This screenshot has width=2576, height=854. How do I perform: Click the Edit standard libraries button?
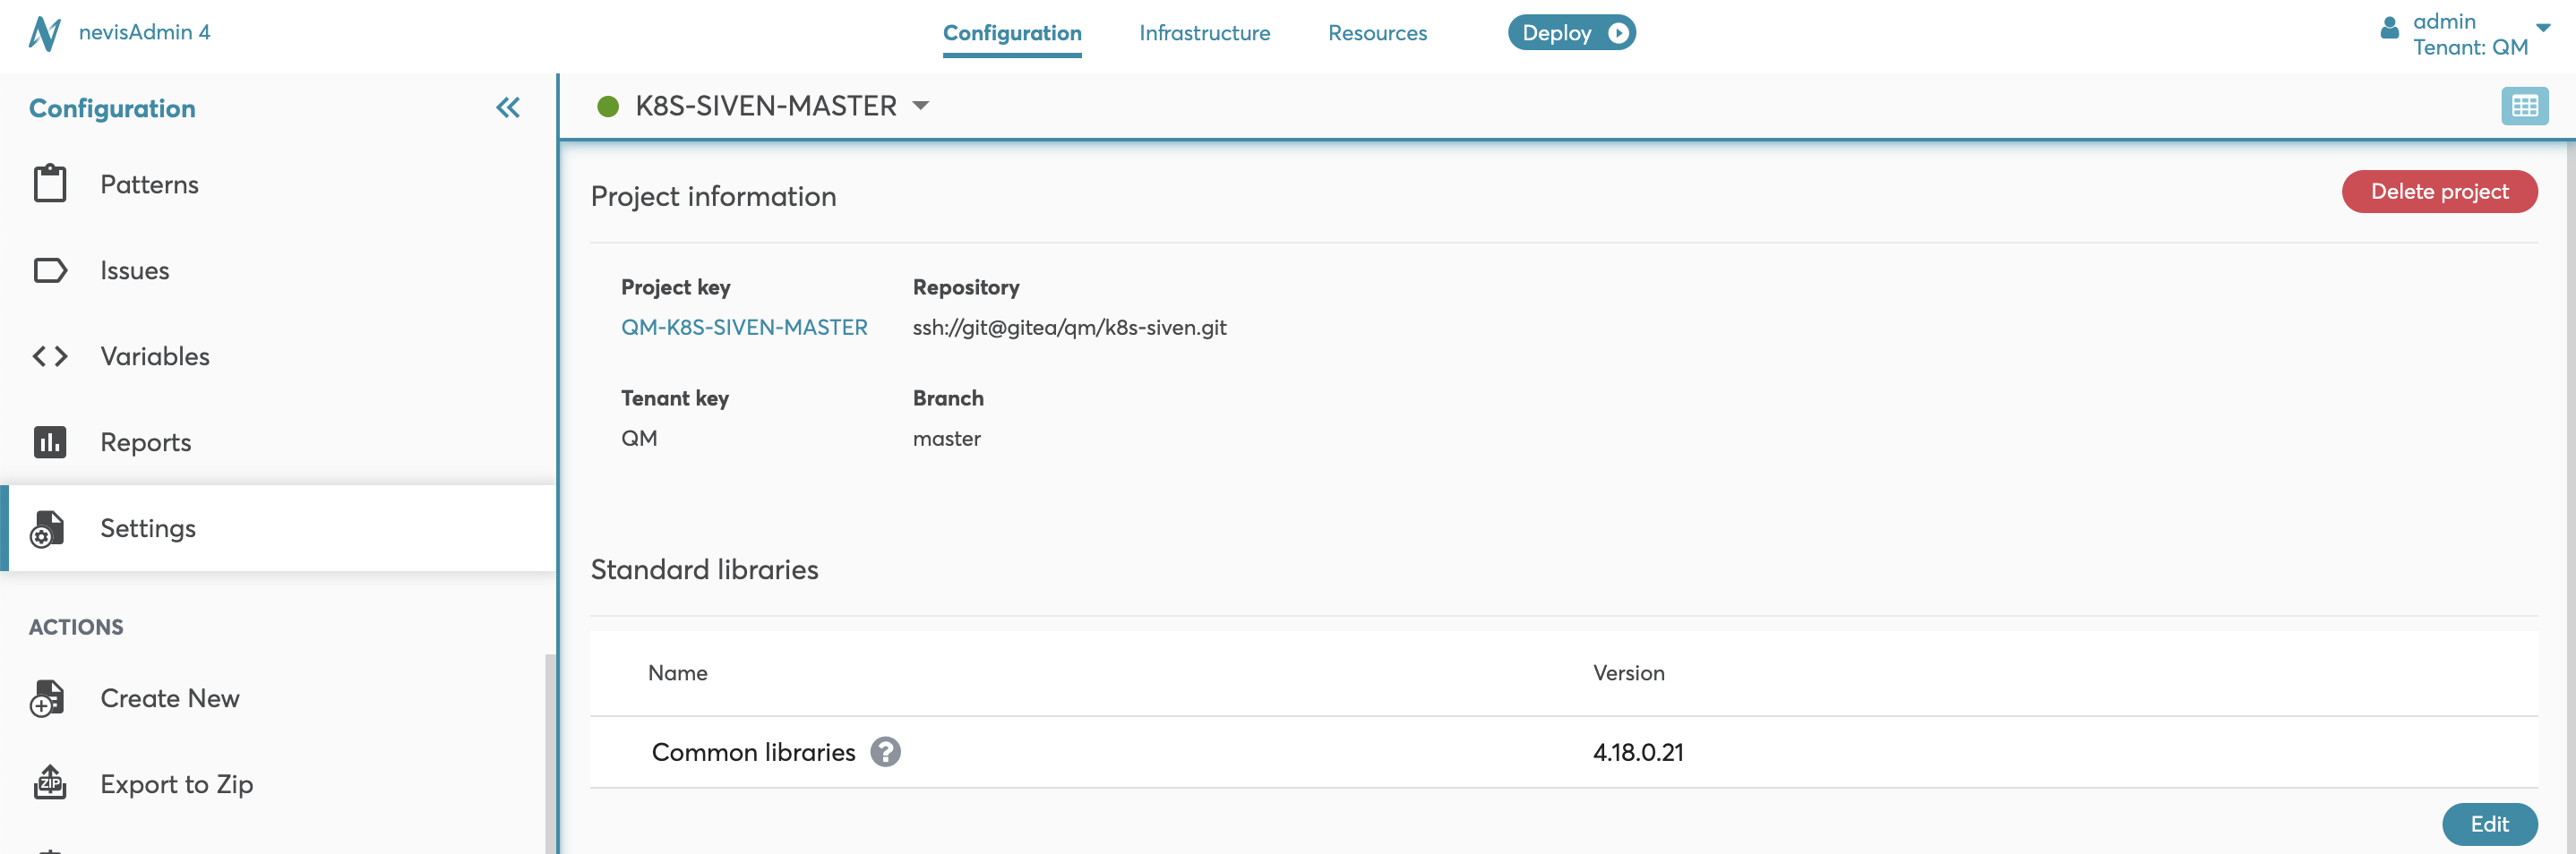2489,824
